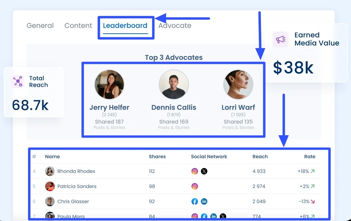Click the Earned Media Value megaphone icon
The width and height of the screenshot is (351, 221).
[x=280, y=39]
